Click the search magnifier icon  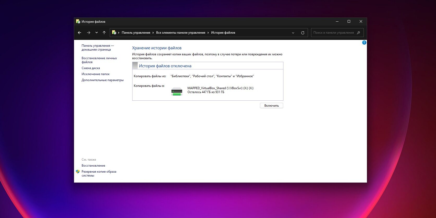pos(358,33)
